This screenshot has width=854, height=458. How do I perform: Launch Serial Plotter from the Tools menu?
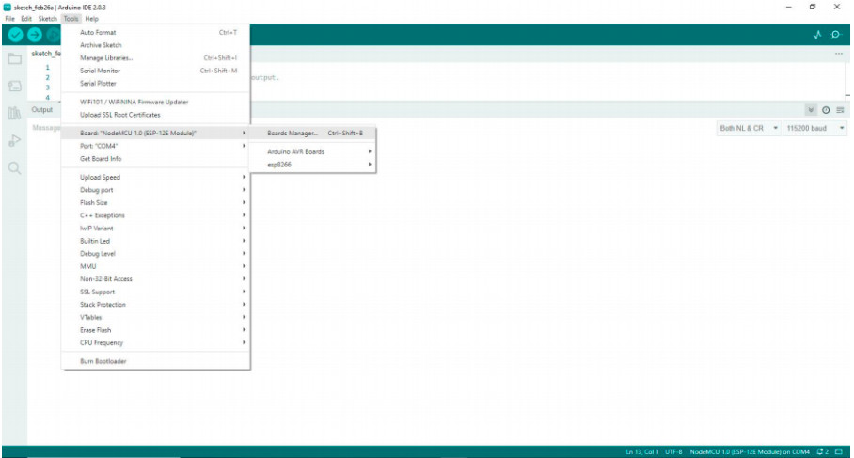click(156, 84)
